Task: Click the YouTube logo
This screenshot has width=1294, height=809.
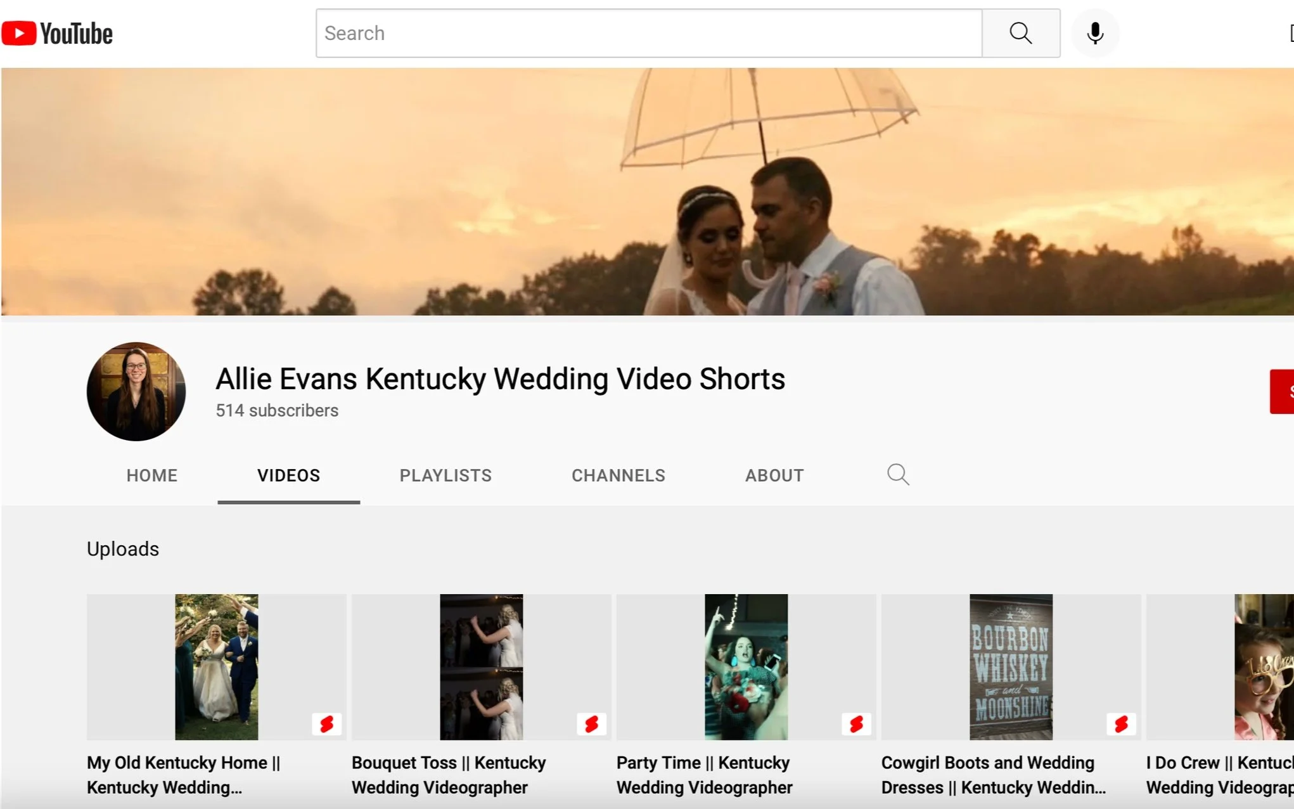Action: pos(57,33)
